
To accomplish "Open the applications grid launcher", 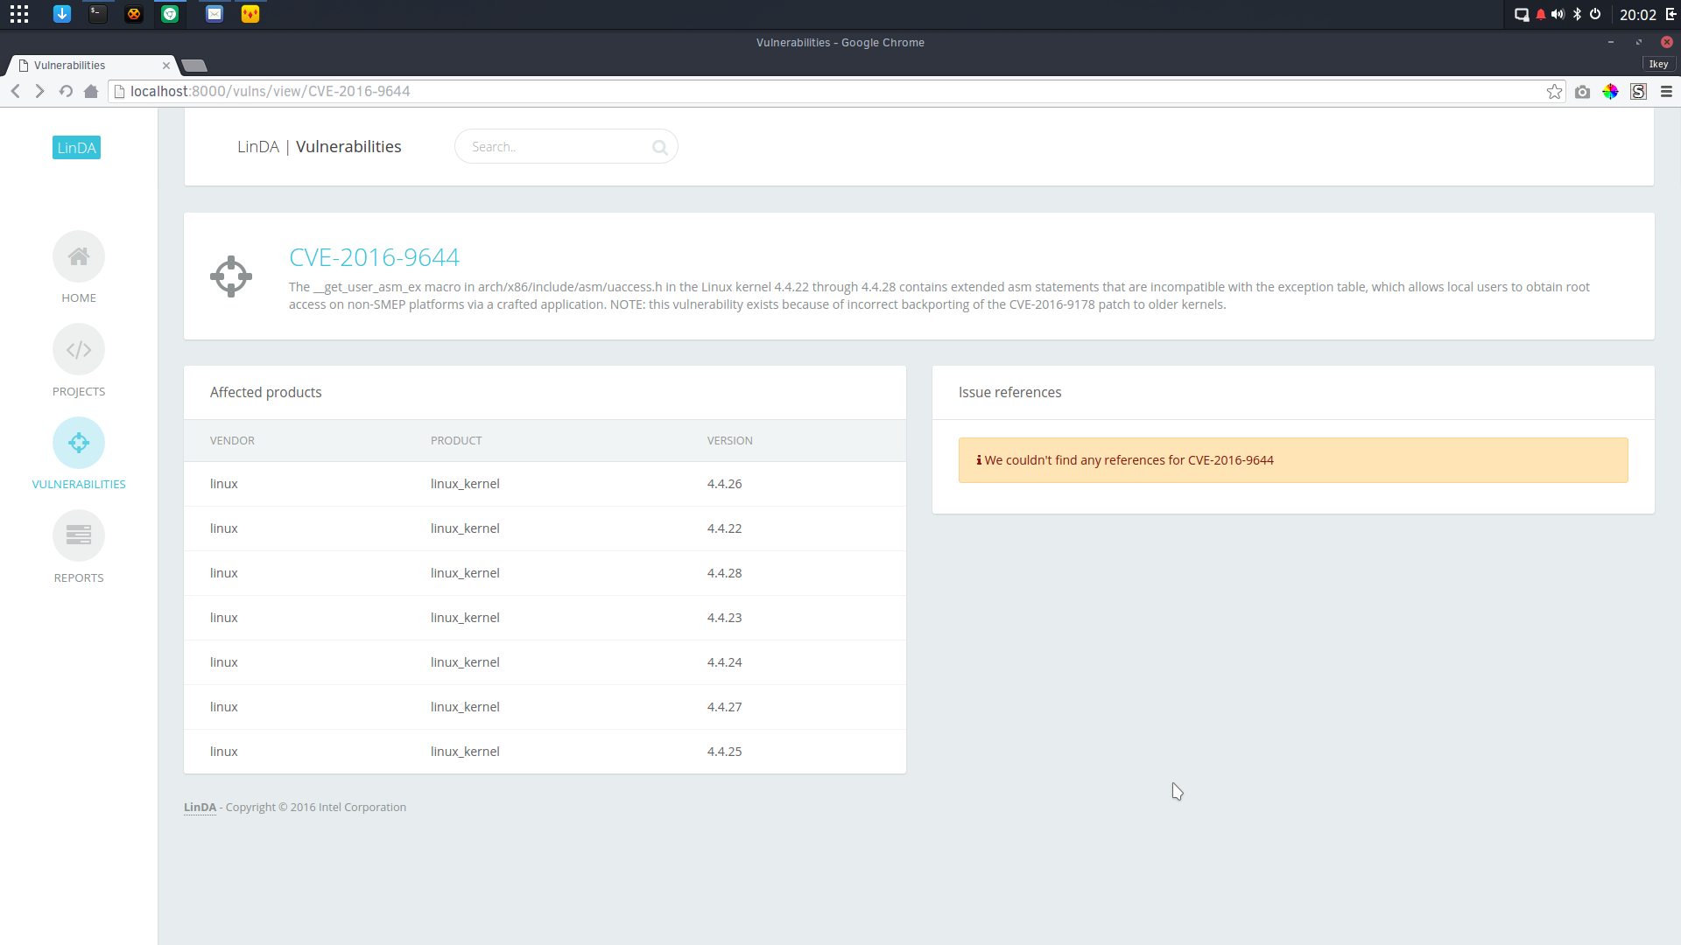I will click(x=19, y=14).
